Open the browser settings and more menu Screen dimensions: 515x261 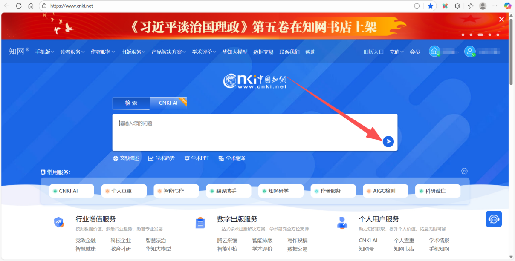tap(495, 6)
